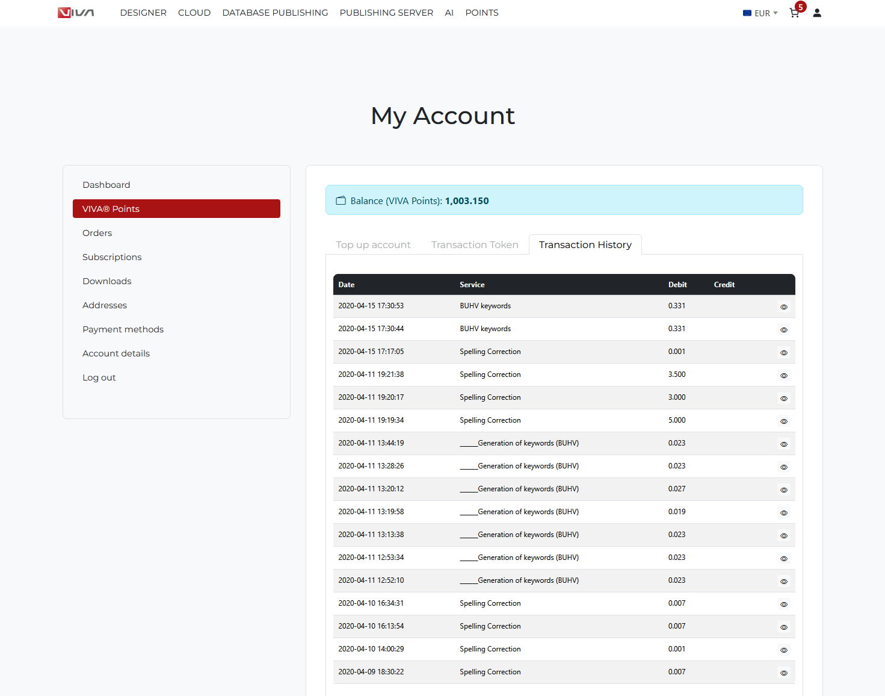This screenshot has height=696, width=885.
Task: View details of 2020-04-15 17:30:53 BUHV keywords transaction
Action: 783,307
